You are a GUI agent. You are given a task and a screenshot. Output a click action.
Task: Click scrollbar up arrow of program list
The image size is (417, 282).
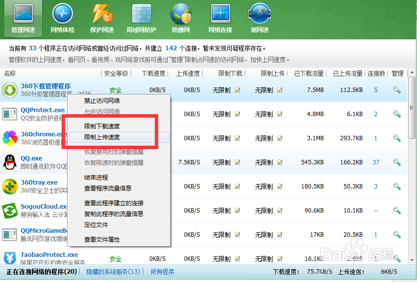pos(412,72)
